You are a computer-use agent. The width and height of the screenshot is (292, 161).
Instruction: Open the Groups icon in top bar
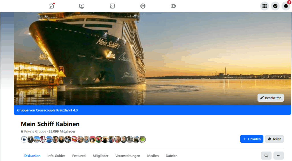[x=143, y=6]
